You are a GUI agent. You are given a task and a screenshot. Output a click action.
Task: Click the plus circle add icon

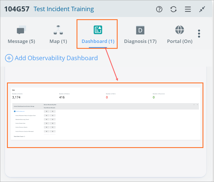(9, 58)
